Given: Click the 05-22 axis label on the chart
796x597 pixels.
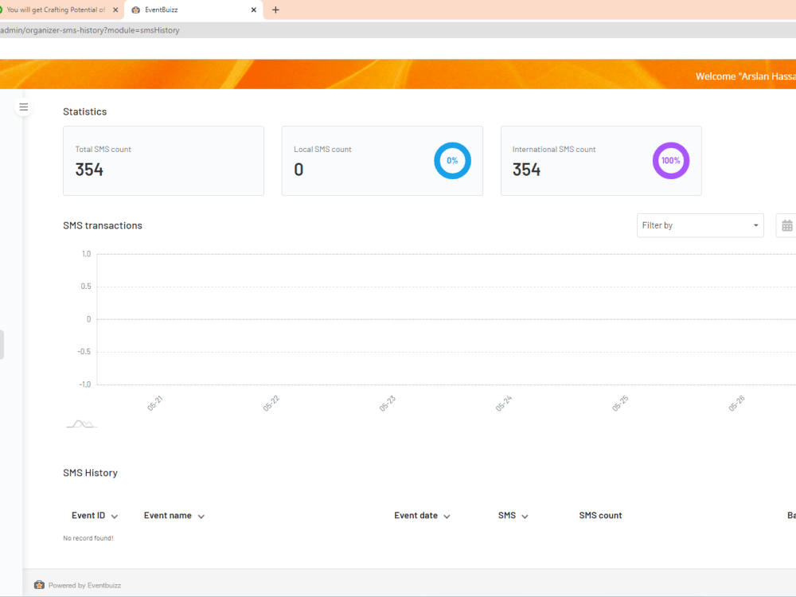Looking at the screenshot, I should [x=271, y=403].
